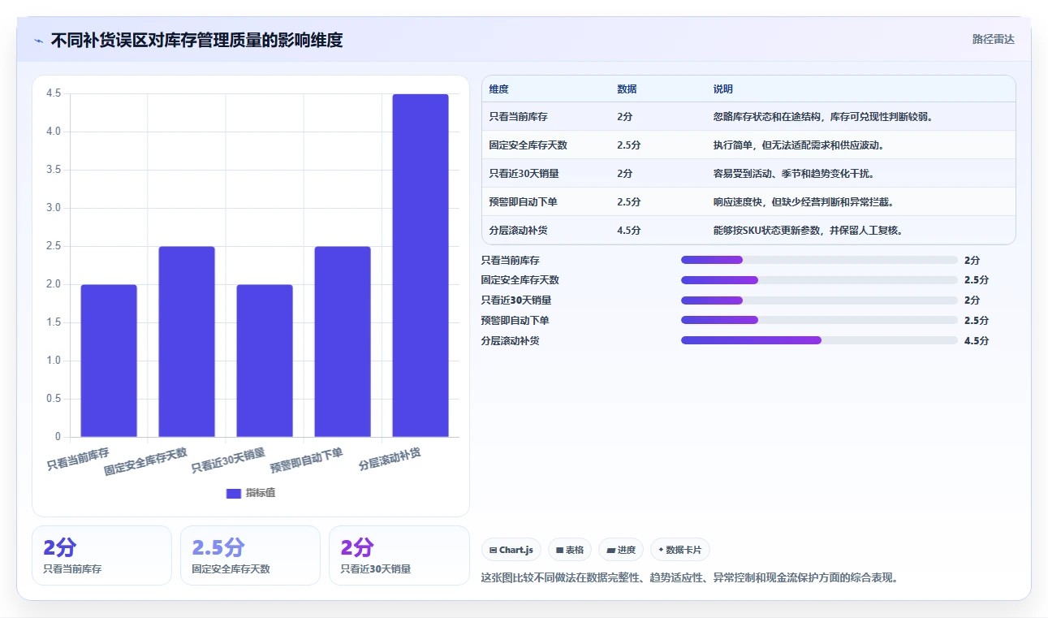Image resolution: width=1048 pixels, height=618 pixels.
Task: Select the Chart.js tag chip
Action: pyautogui.click(x=511, y=550)
